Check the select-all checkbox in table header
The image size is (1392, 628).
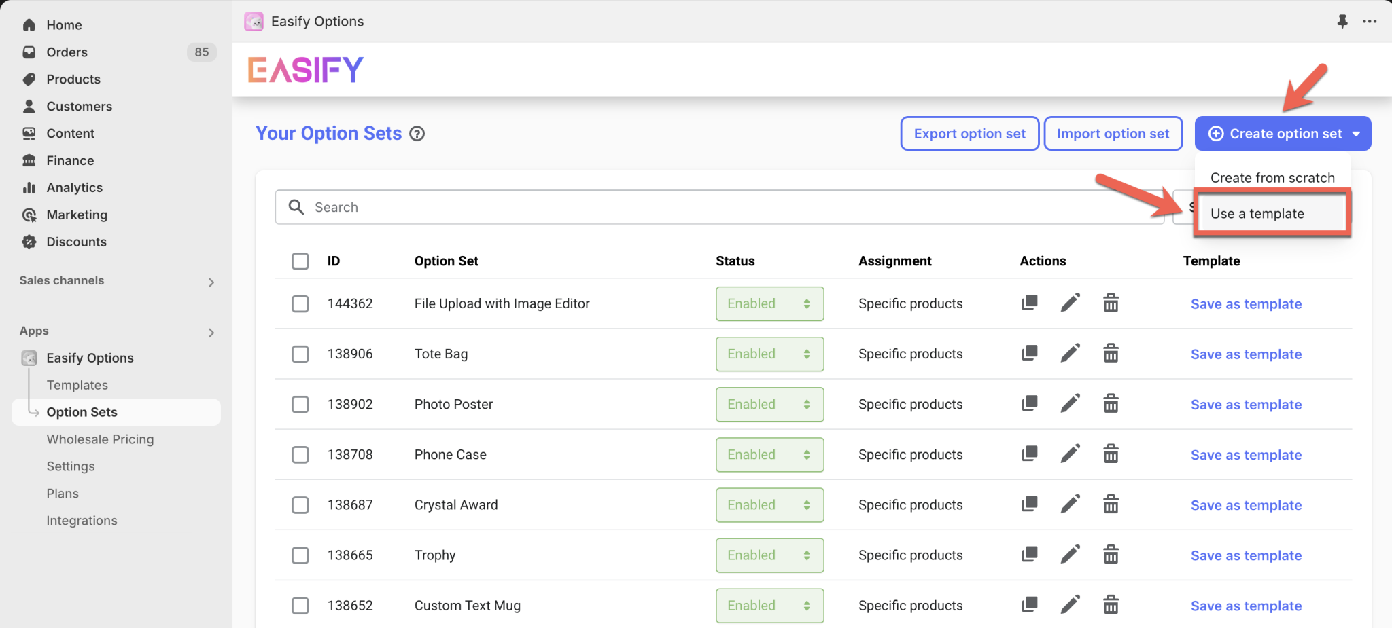coord(300,261)
